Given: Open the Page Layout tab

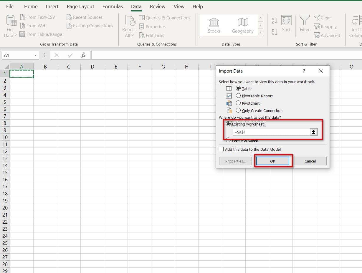Looking at the screenshot, I should click(x=80, y=6).
